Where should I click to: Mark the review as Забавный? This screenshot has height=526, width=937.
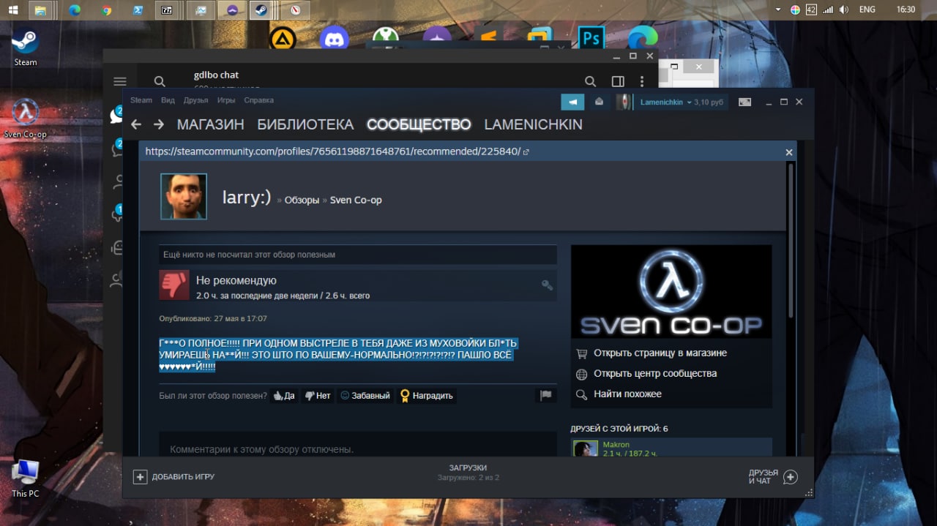[x=365, y=396]
